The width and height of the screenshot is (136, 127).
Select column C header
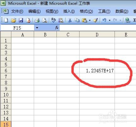point(68,34)
